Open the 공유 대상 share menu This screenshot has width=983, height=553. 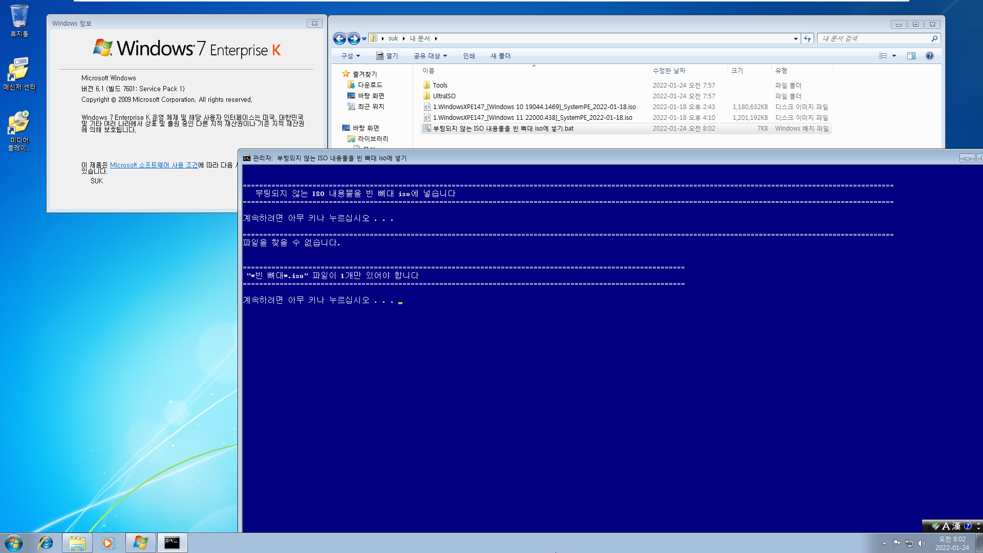tap(430, 56)
